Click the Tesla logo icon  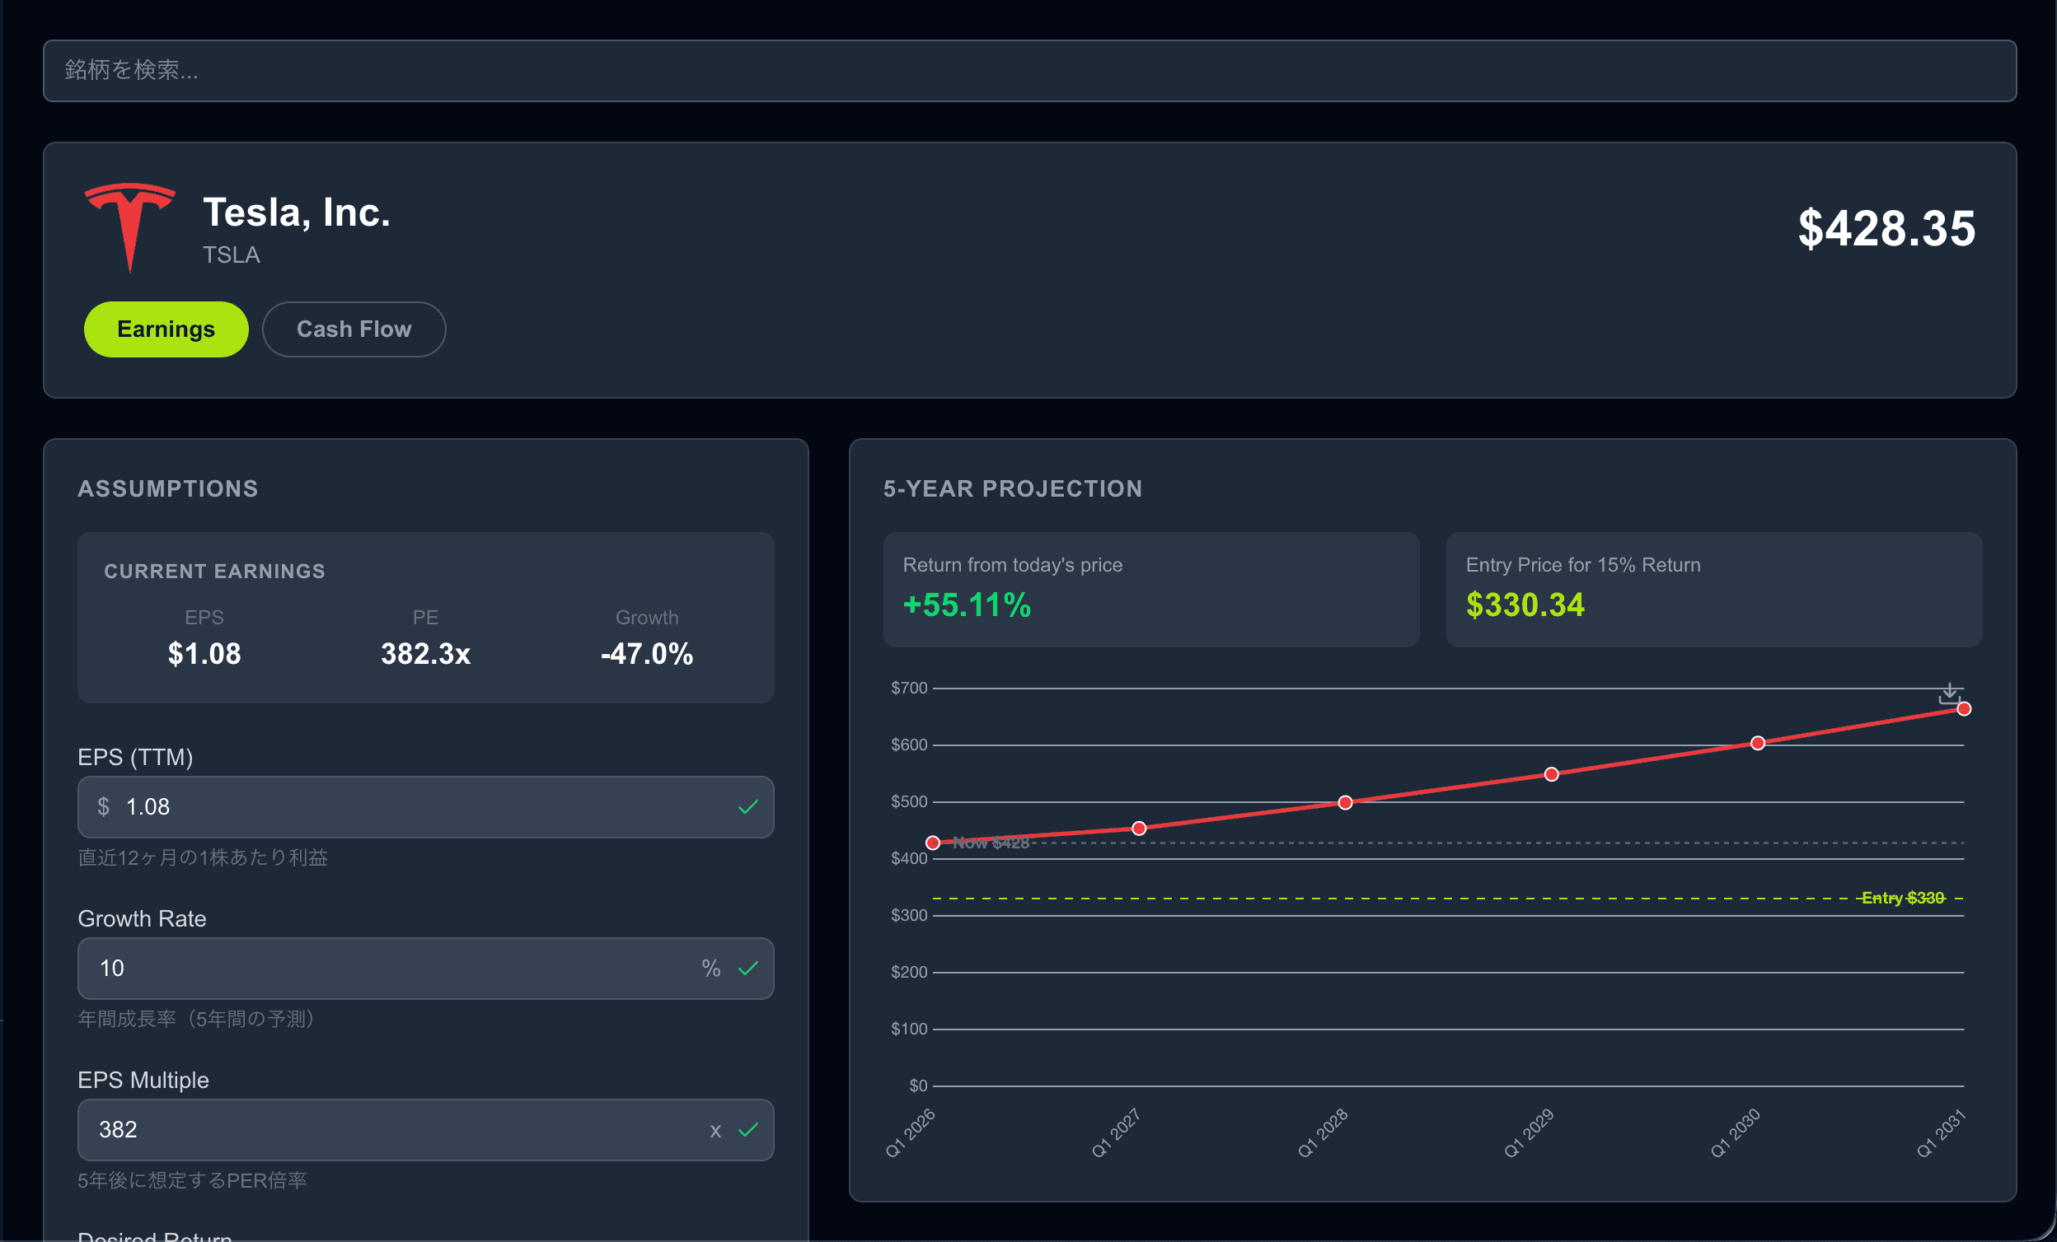(129, 226)
